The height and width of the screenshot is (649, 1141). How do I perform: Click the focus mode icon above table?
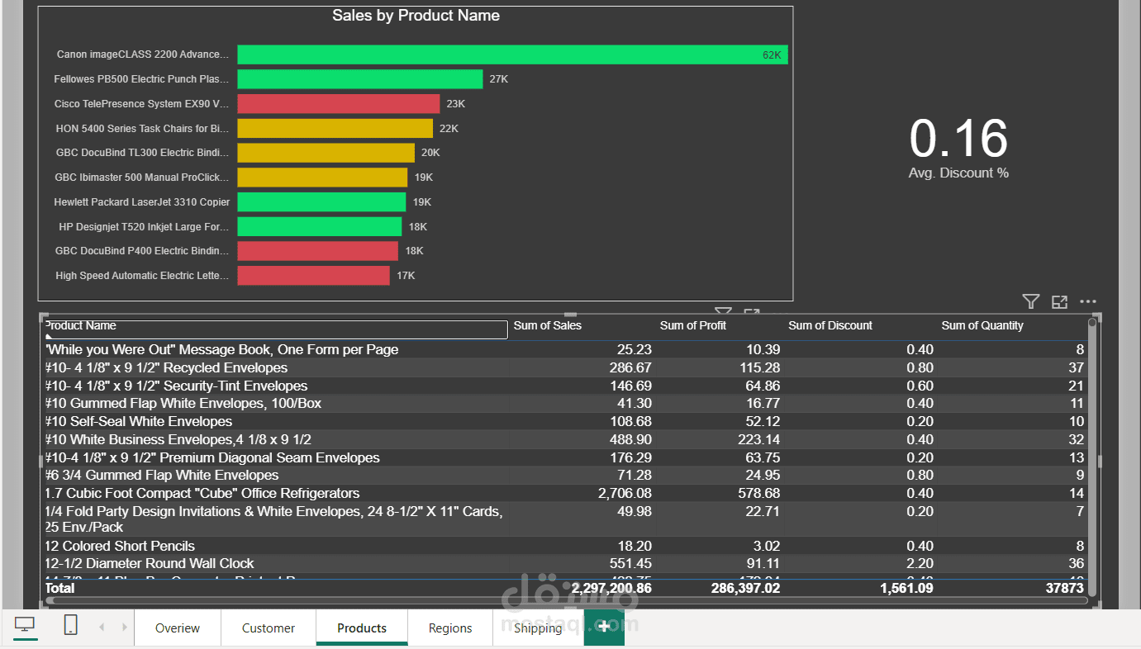(1059, 301)
